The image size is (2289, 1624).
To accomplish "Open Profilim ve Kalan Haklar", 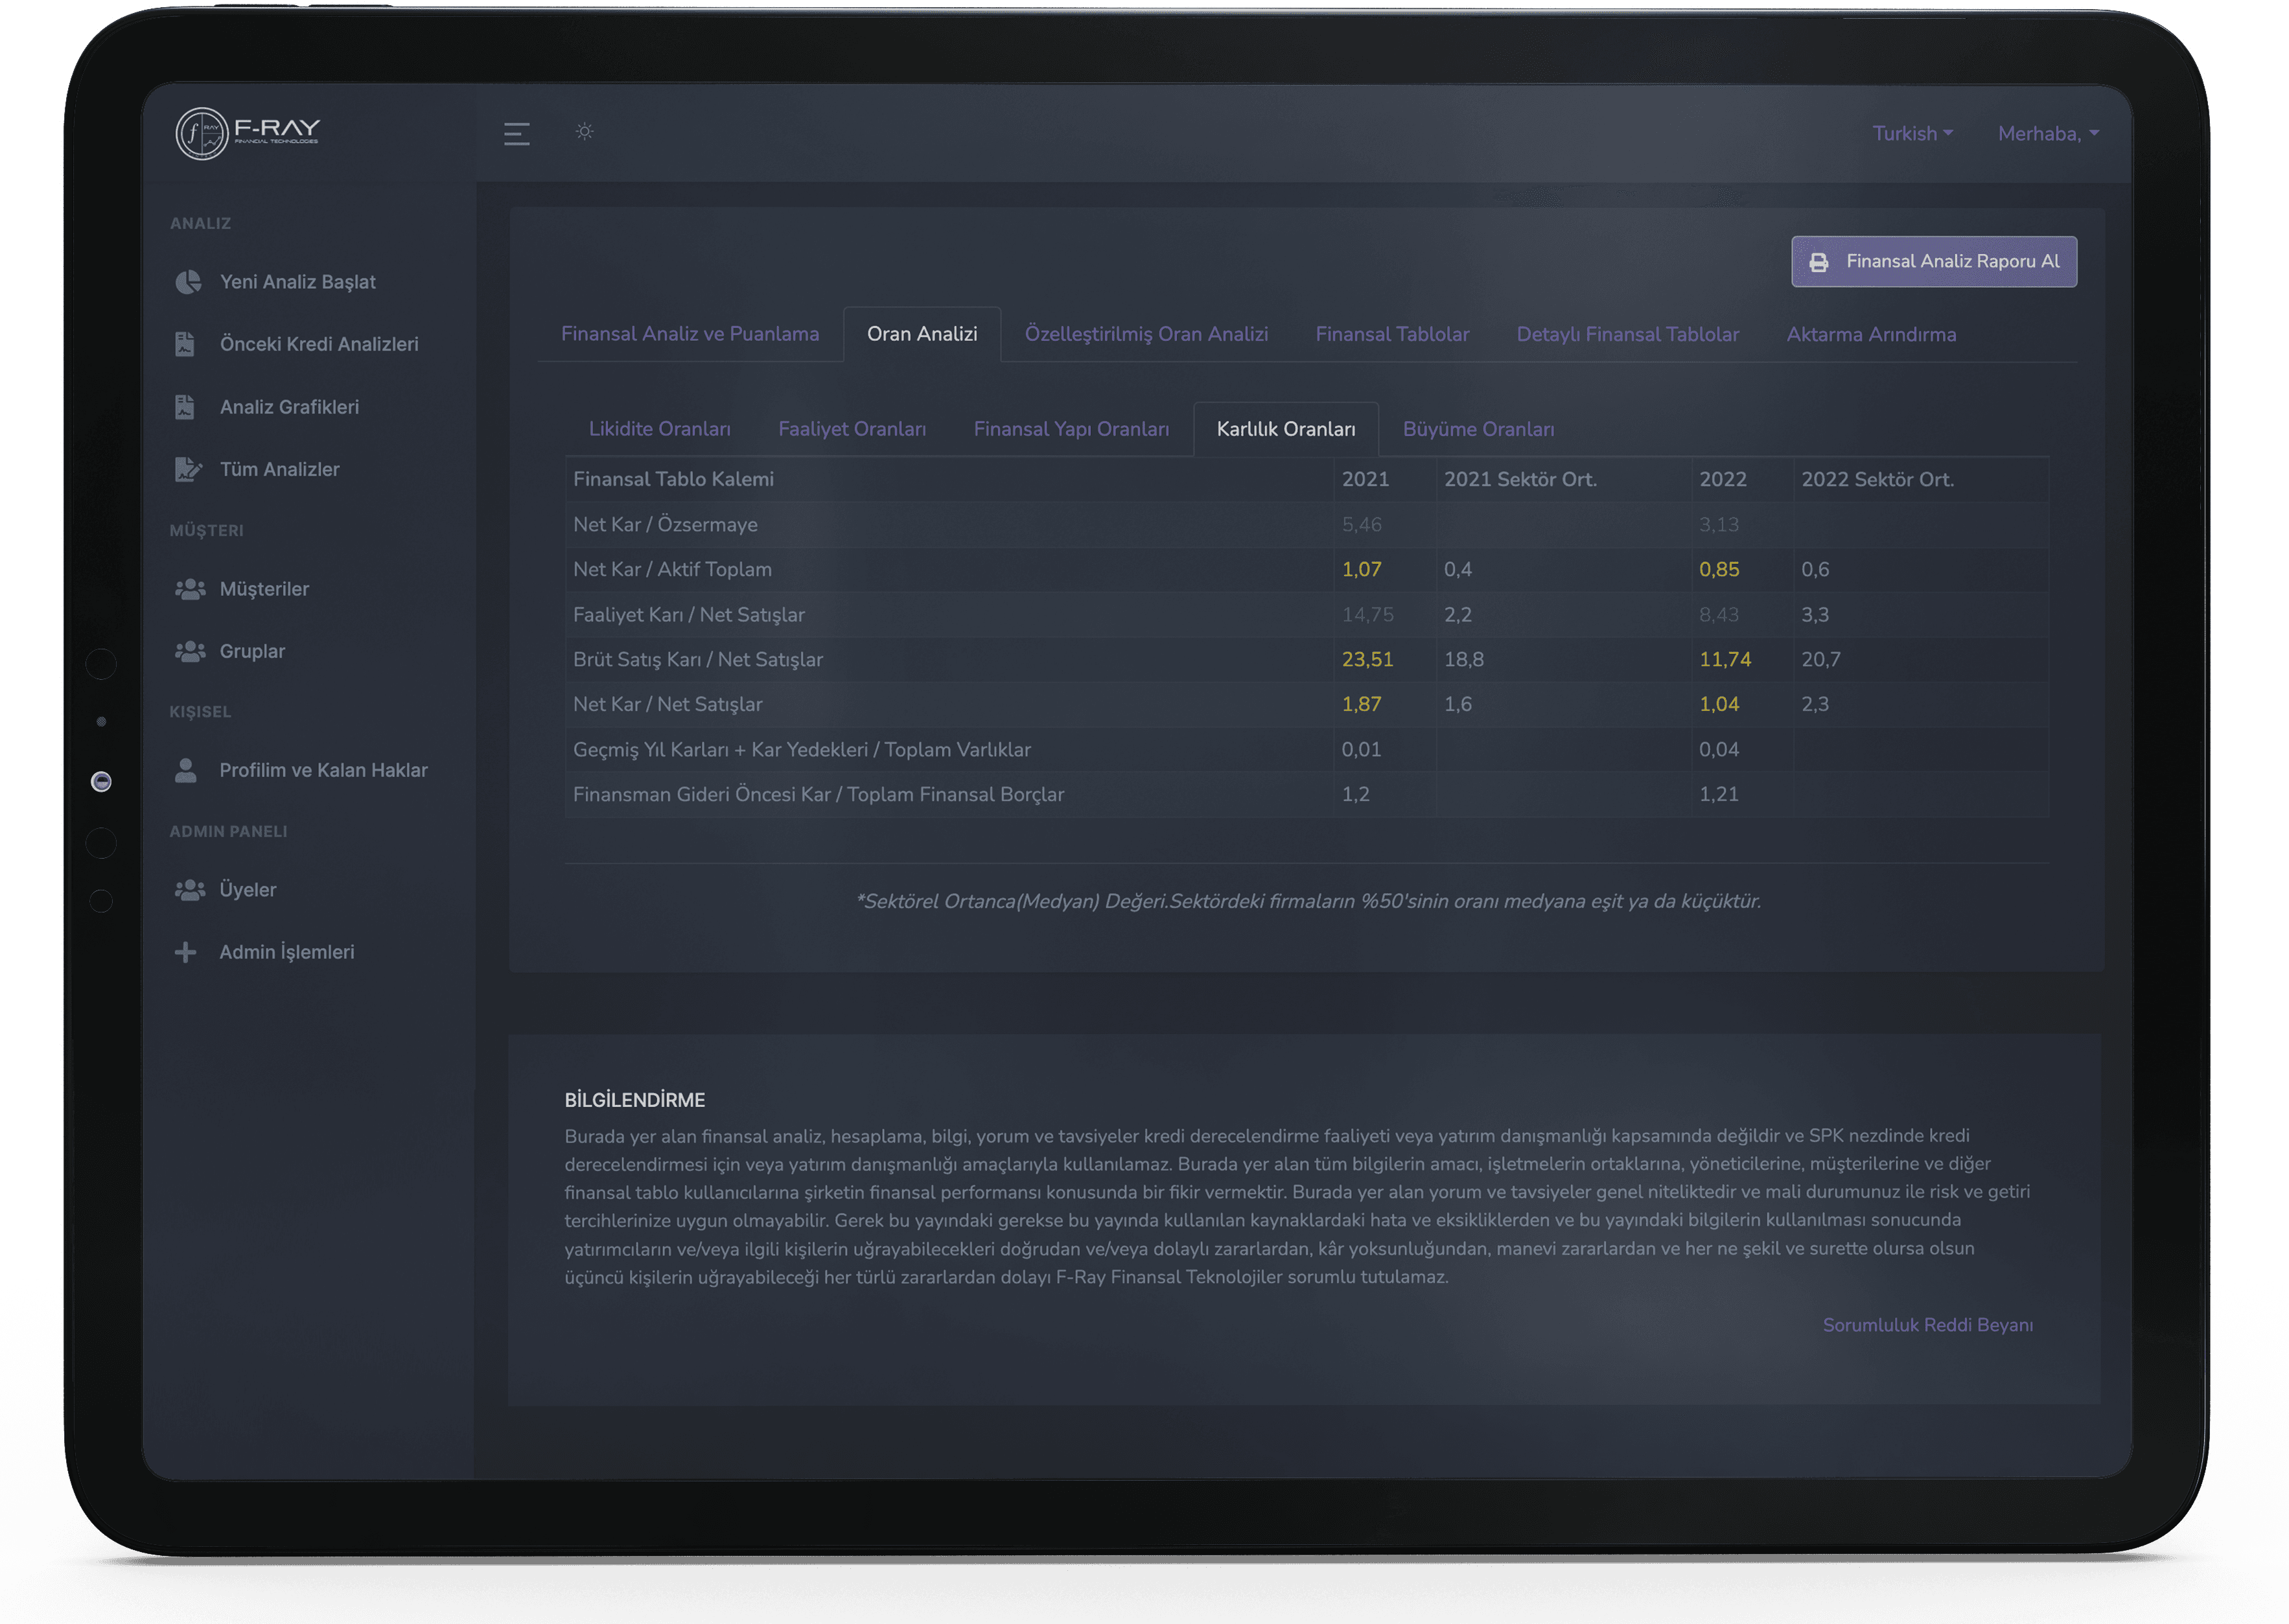I will [323, 770].
